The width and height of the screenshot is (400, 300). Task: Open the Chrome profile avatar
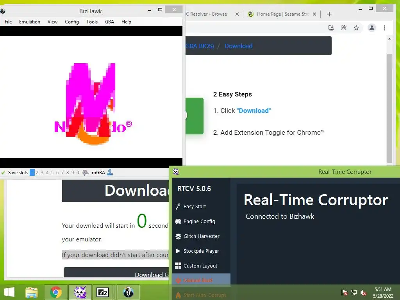(x=372, y=28)
